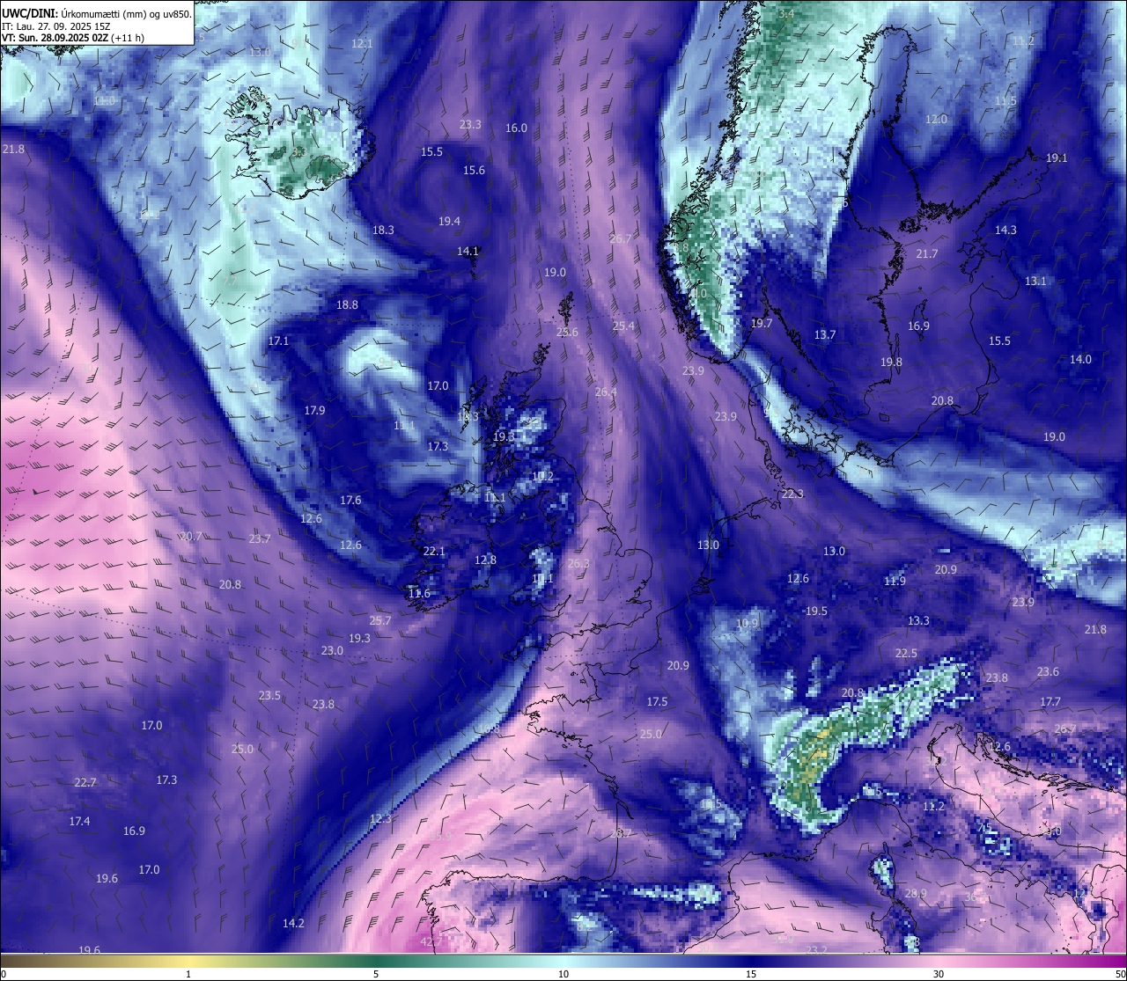Click the map value 19.7

click(761, 323)
